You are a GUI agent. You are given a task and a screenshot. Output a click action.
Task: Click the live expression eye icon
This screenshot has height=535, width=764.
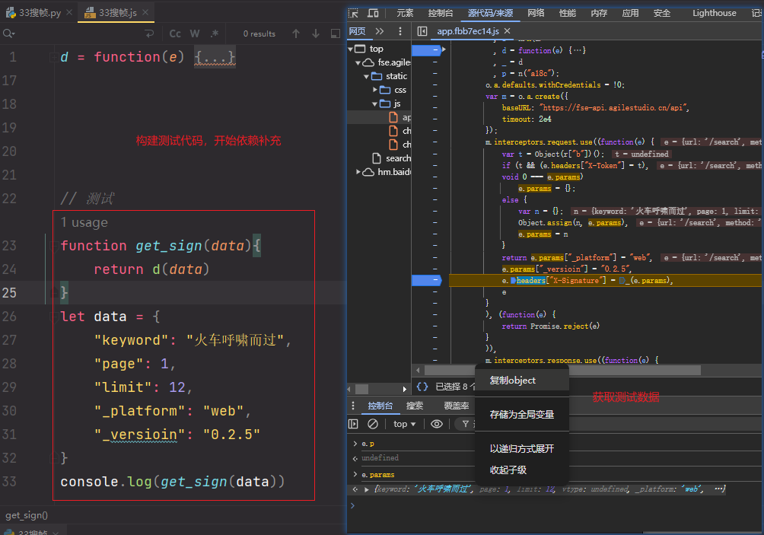[437, 424]
